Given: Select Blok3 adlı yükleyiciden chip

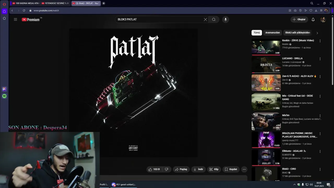Looking at the screenshot, I should click(298, 33).
